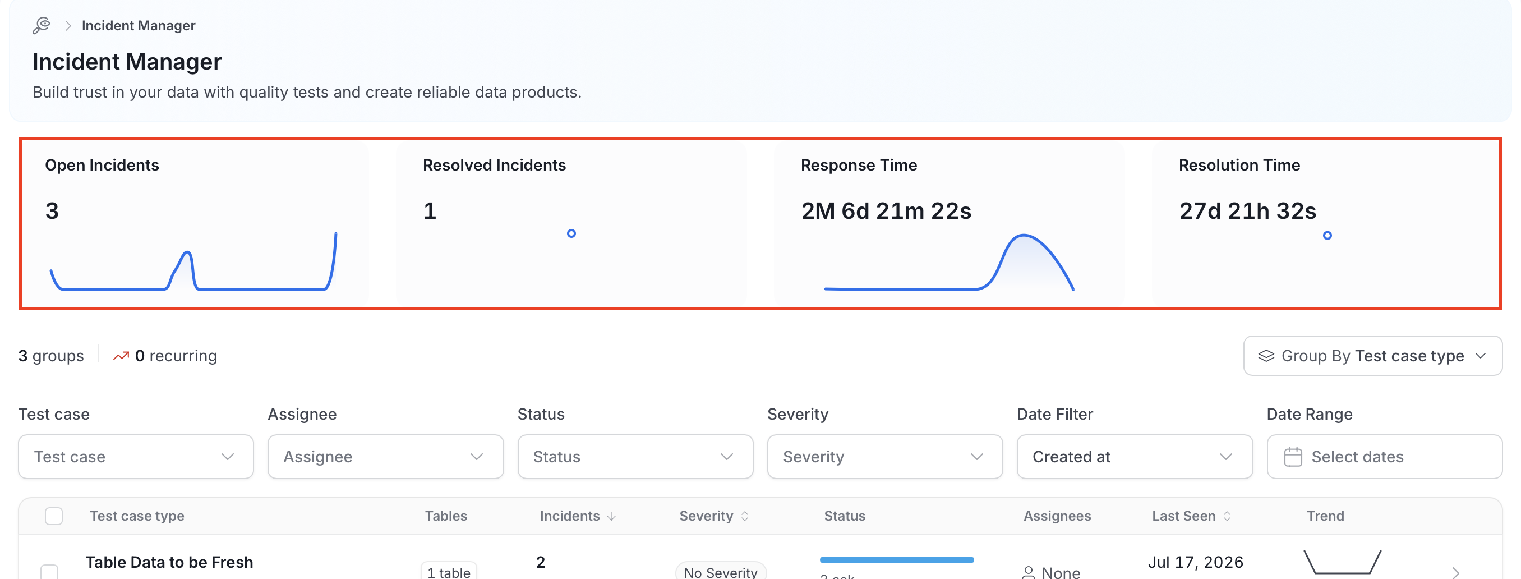Click the Assignees column header
Viewport: 1521px width, 579px height.
click(1057, 516)
